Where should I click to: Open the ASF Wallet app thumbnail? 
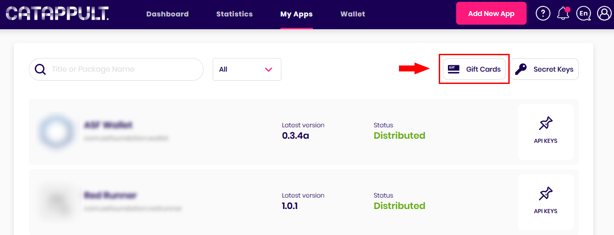[x=57, y=131]
